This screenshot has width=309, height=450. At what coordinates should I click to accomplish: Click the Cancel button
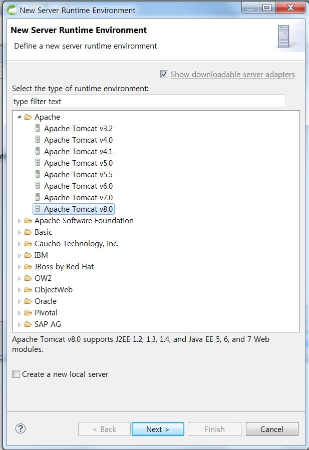point(271,429)
